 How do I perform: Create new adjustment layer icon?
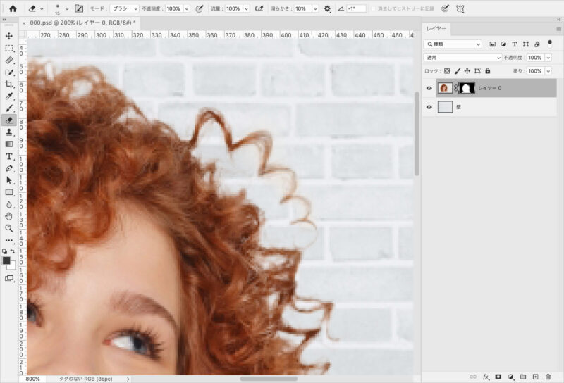click(x=510, y=377)
